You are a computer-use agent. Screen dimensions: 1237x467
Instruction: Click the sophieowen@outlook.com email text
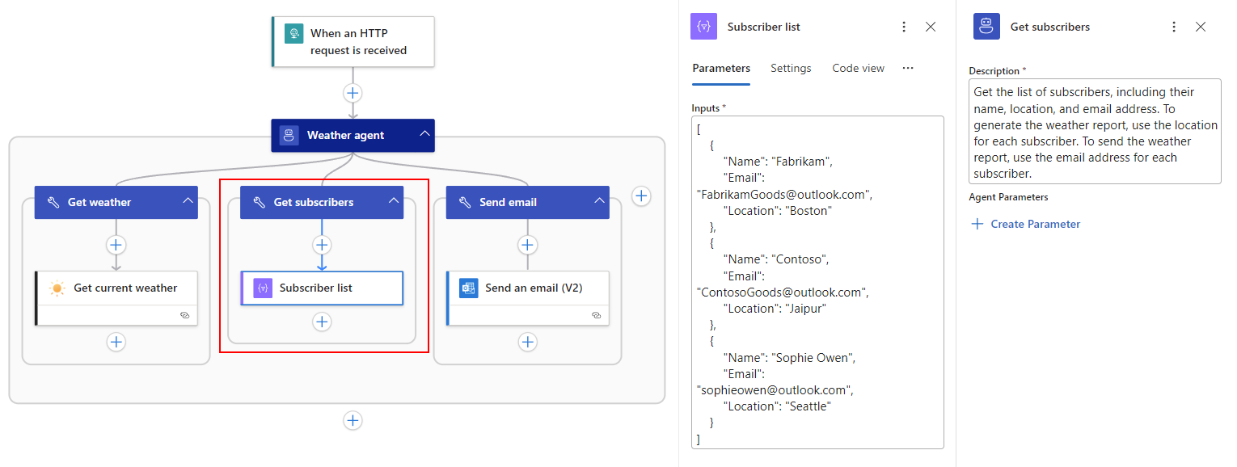[775, 390]
